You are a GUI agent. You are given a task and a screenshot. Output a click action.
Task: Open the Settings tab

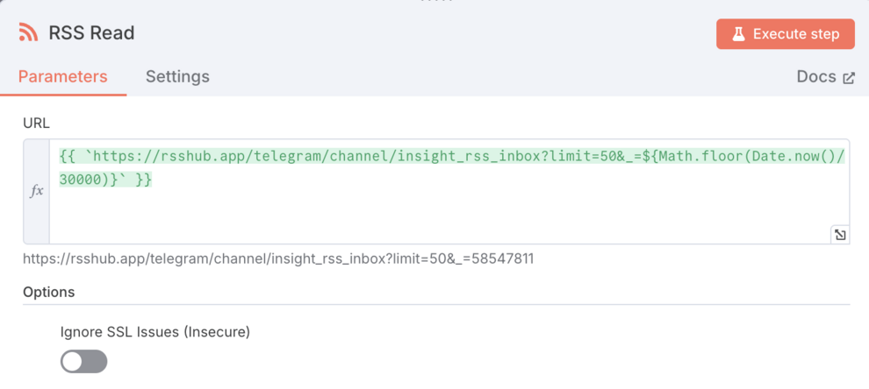click(x=177, y=76)
